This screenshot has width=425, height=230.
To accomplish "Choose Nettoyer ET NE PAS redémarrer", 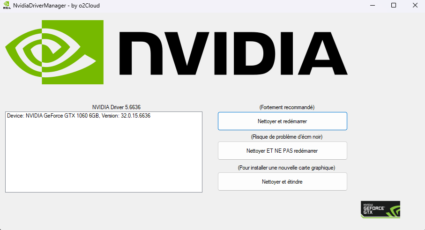I will point(283,151).
